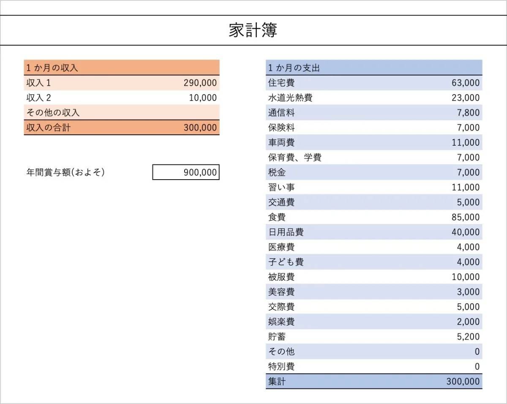Screen dimensions: 507x404
Task: Click the 63,000 housing cost value
Action: pos(466,83)
